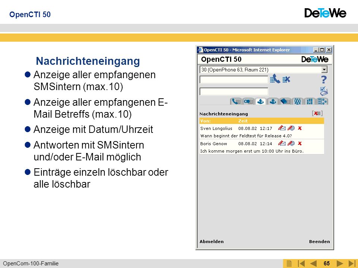
Task: Click the dial phone handset icon
Action: pos(275,79)
